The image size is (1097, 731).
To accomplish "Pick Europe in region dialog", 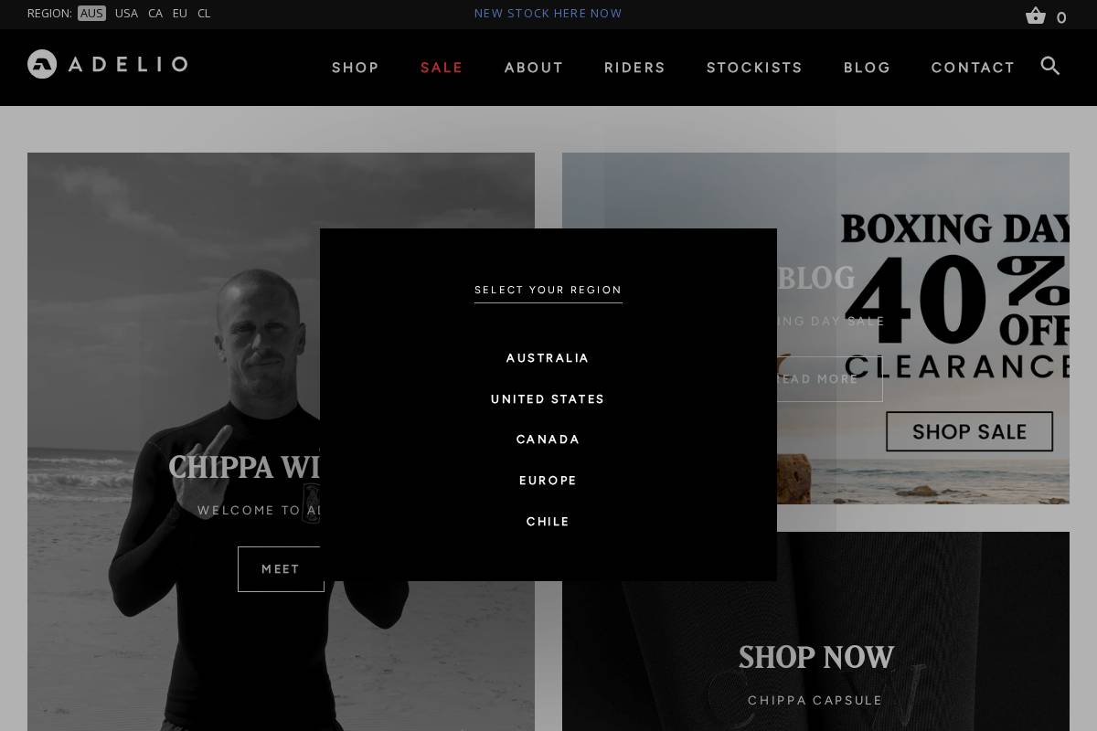I will [548, 481].
